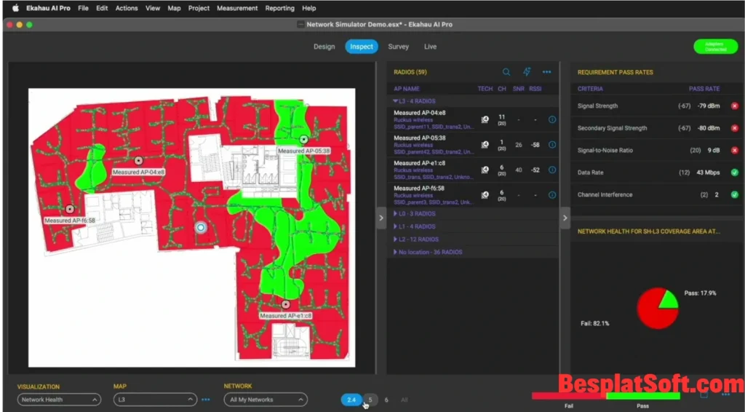745x412 pixels.
Task: Expand the L2 - 12 Radios group
Action: [415, 239]
